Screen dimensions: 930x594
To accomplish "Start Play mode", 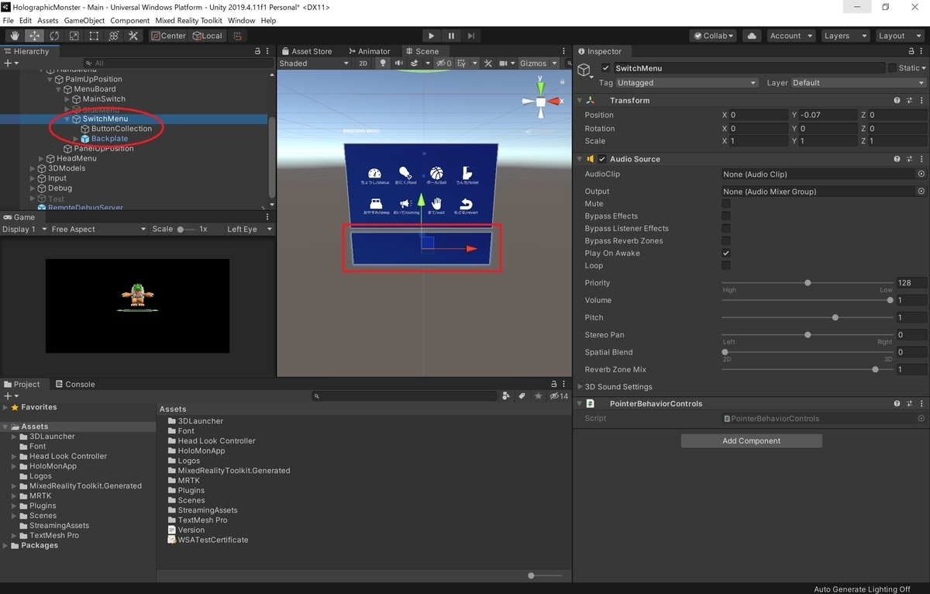I will point(432,36).
